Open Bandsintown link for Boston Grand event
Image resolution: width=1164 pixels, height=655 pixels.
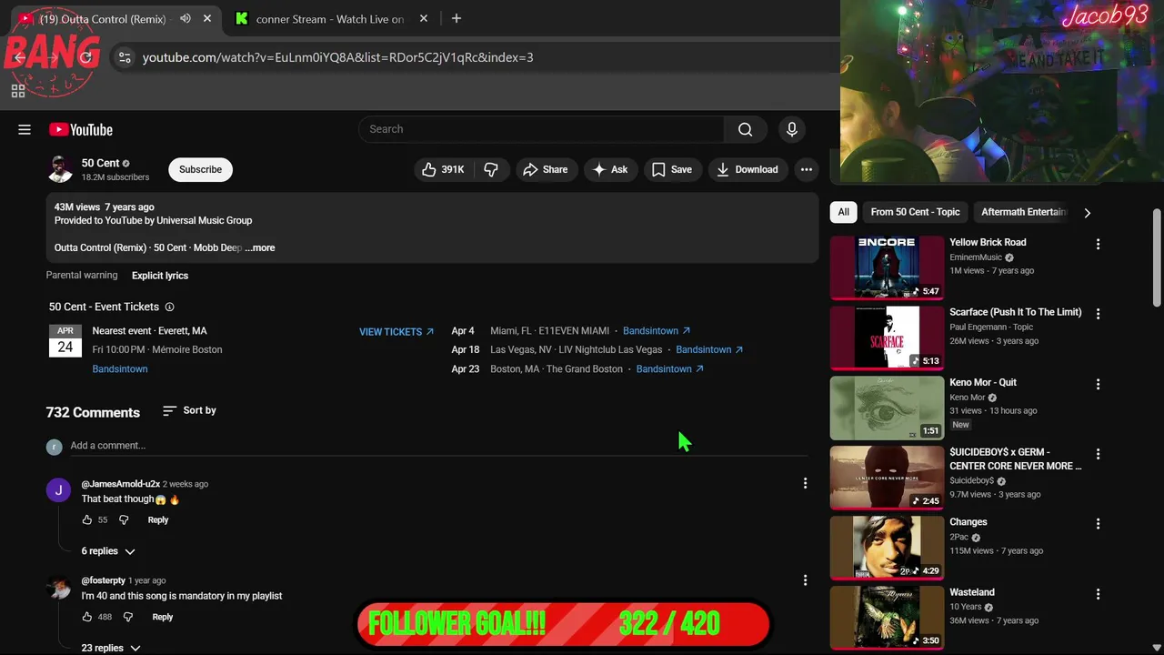pos(670,369)
